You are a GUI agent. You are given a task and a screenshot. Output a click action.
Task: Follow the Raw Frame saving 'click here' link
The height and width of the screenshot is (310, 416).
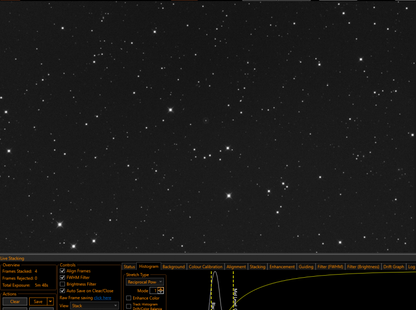(x=102, y=298)
